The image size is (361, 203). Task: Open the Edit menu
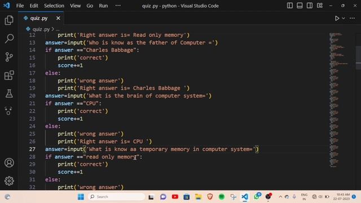(34, 6)
